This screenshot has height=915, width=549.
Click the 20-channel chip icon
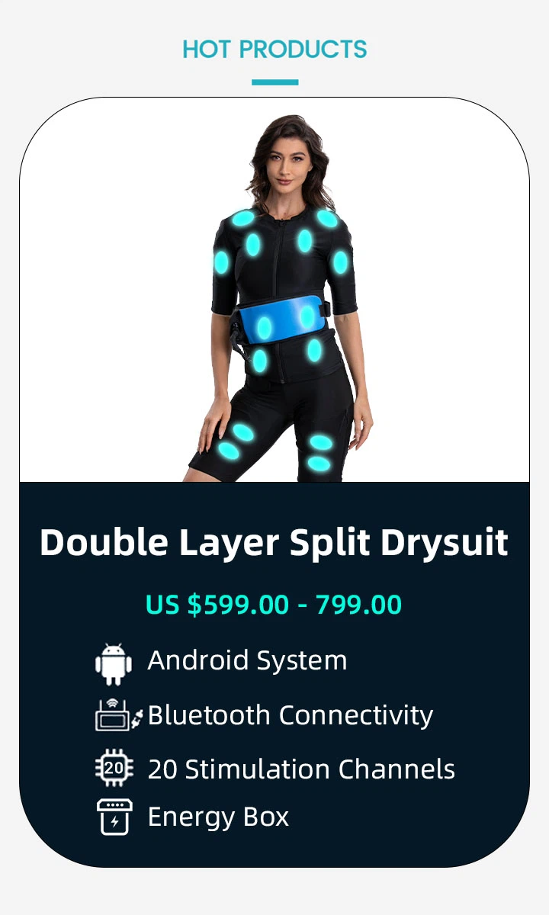click(114, 768)
